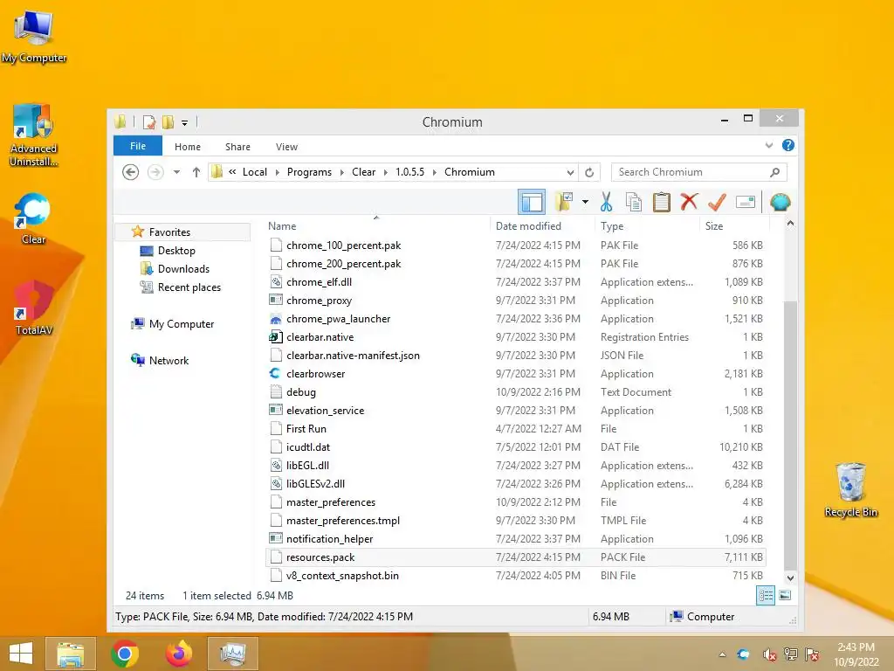Click the Copy toolbar icon
The height and width of the screenshot is (671, 894).
[x=634, y=202]
